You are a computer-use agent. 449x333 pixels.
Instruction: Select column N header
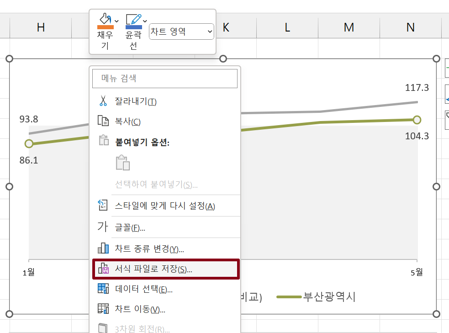pos(410,27)
